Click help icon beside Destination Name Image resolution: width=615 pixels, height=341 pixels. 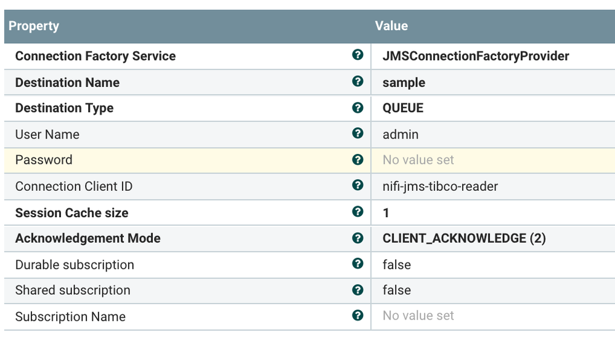(357, 81)
